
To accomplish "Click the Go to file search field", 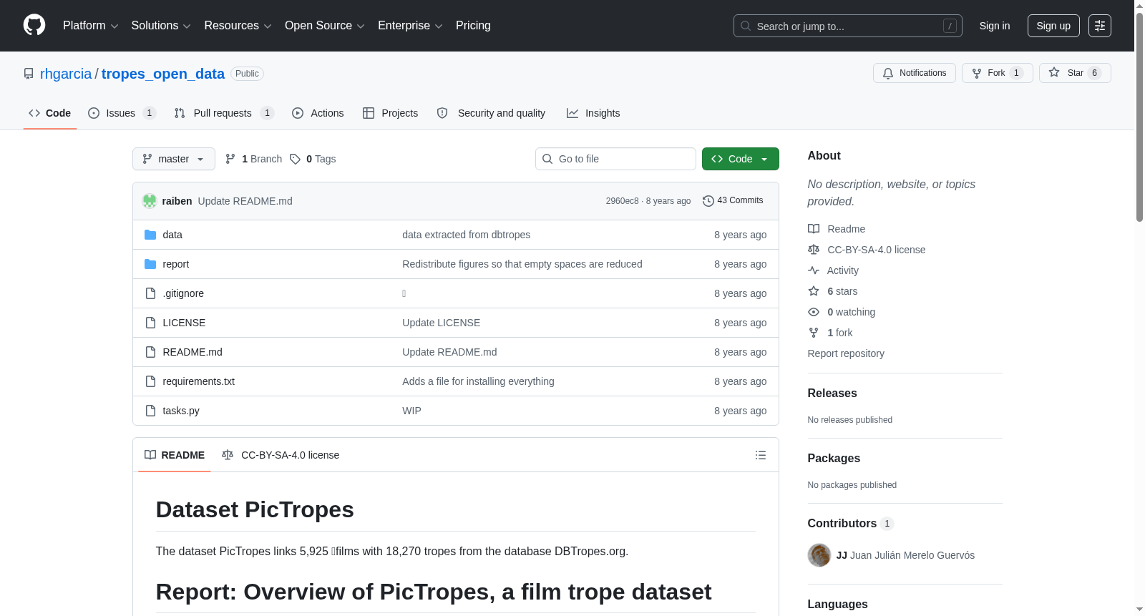I will (615, 159).
